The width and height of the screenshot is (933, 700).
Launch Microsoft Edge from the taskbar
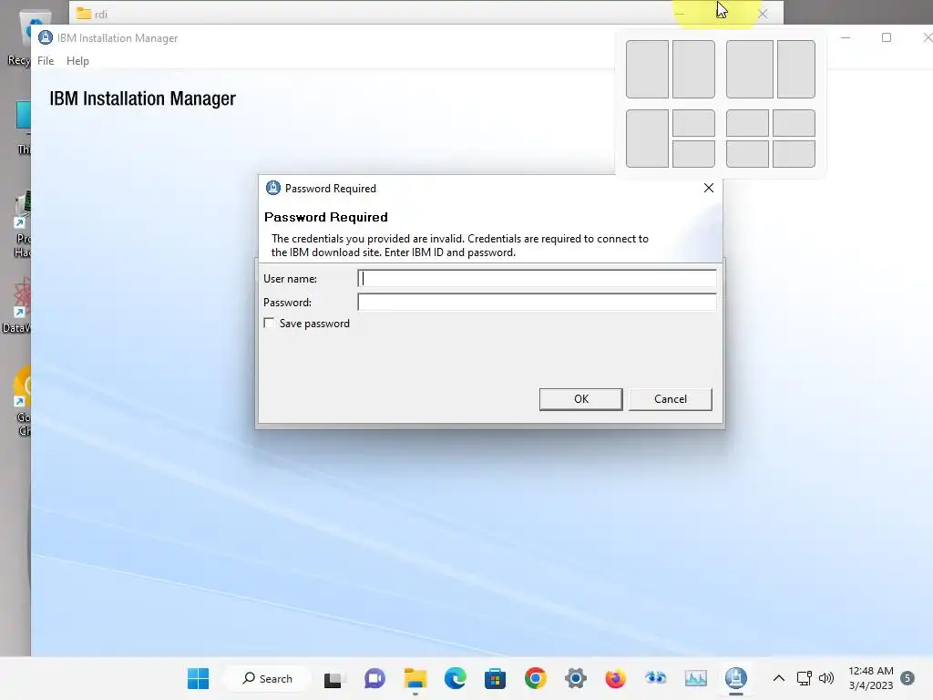(x=456, y=678)
